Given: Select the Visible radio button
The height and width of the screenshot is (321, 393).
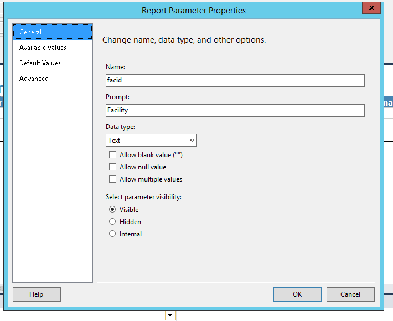Looking at the screenshot, I should [113, 210].
